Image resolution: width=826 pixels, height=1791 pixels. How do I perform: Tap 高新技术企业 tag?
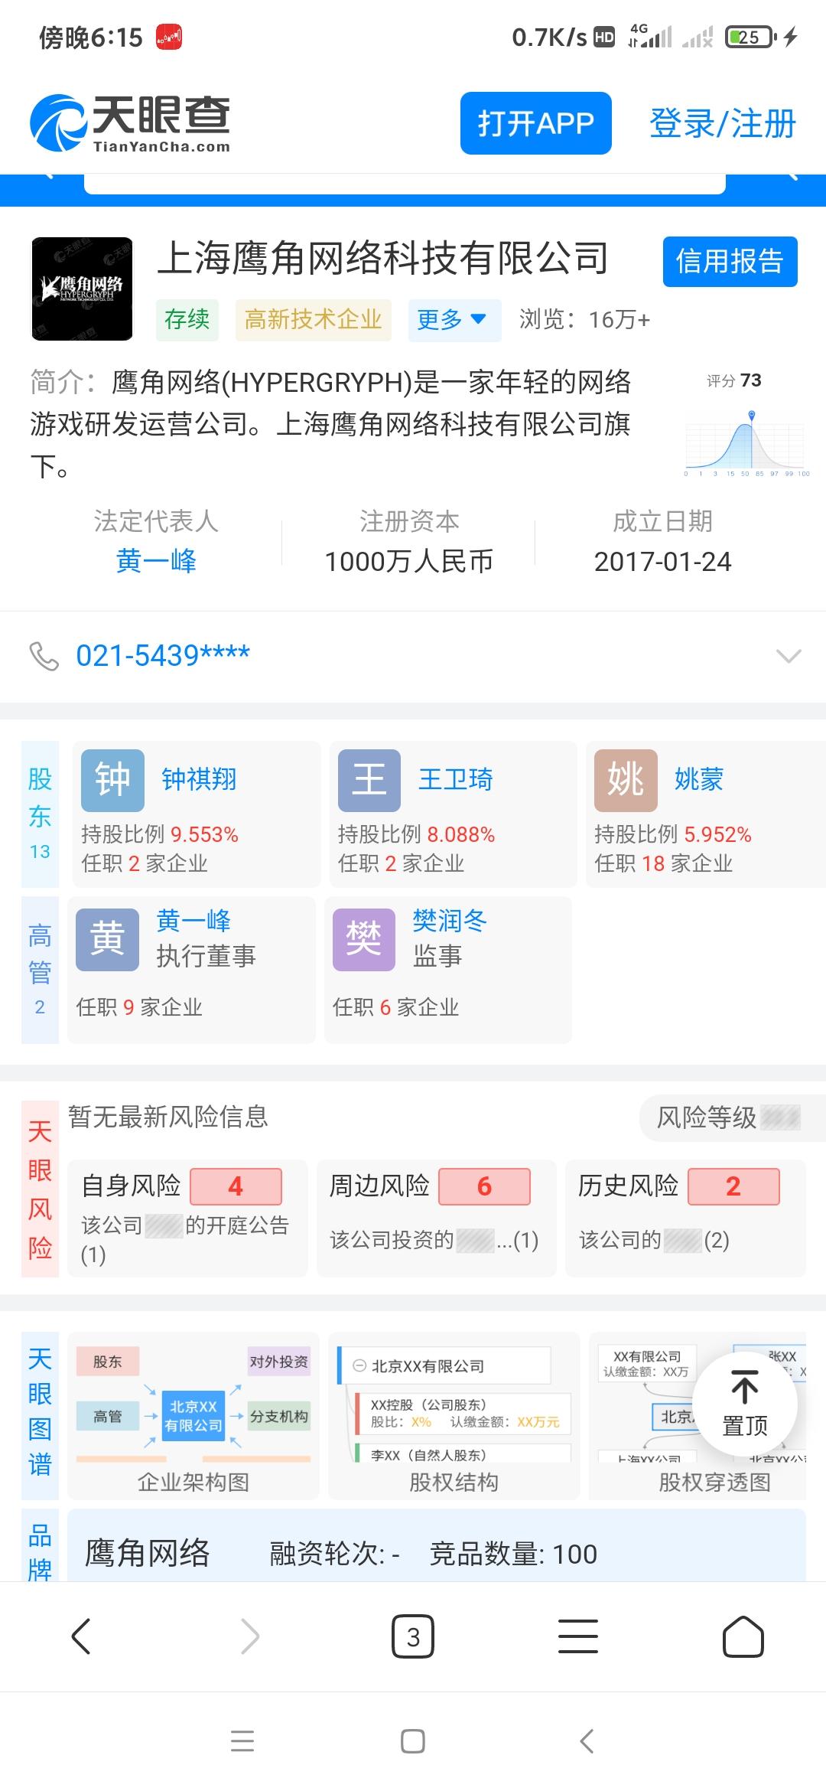313,320
